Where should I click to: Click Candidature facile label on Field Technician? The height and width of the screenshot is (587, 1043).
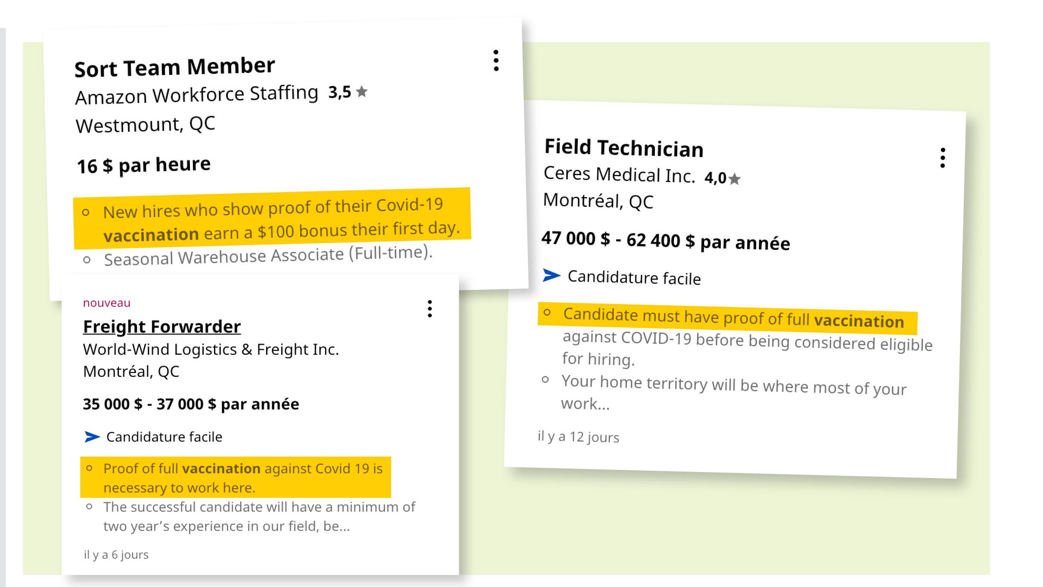tap(634, 278)
